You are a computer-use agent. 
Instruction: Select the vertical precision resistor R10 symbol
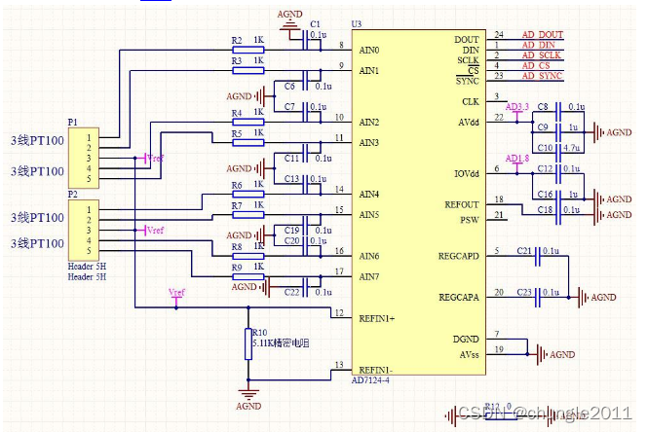click(248, 343)
